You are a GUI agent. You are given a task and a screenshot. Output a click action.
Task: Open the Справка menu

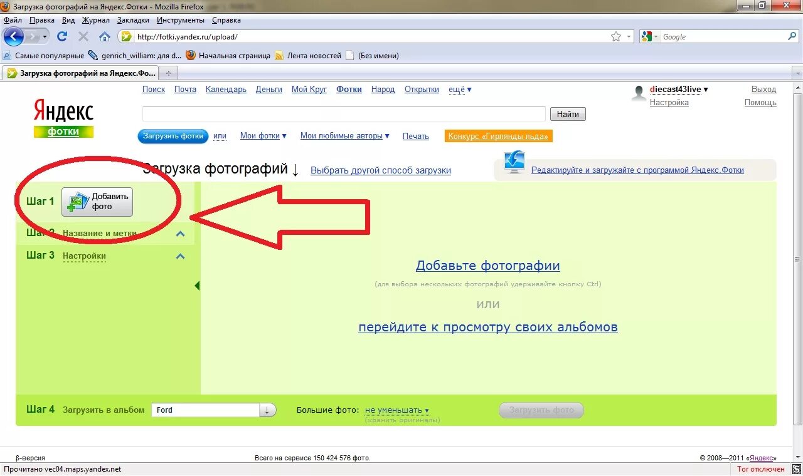pyautogui.click(x=226, y=20)
